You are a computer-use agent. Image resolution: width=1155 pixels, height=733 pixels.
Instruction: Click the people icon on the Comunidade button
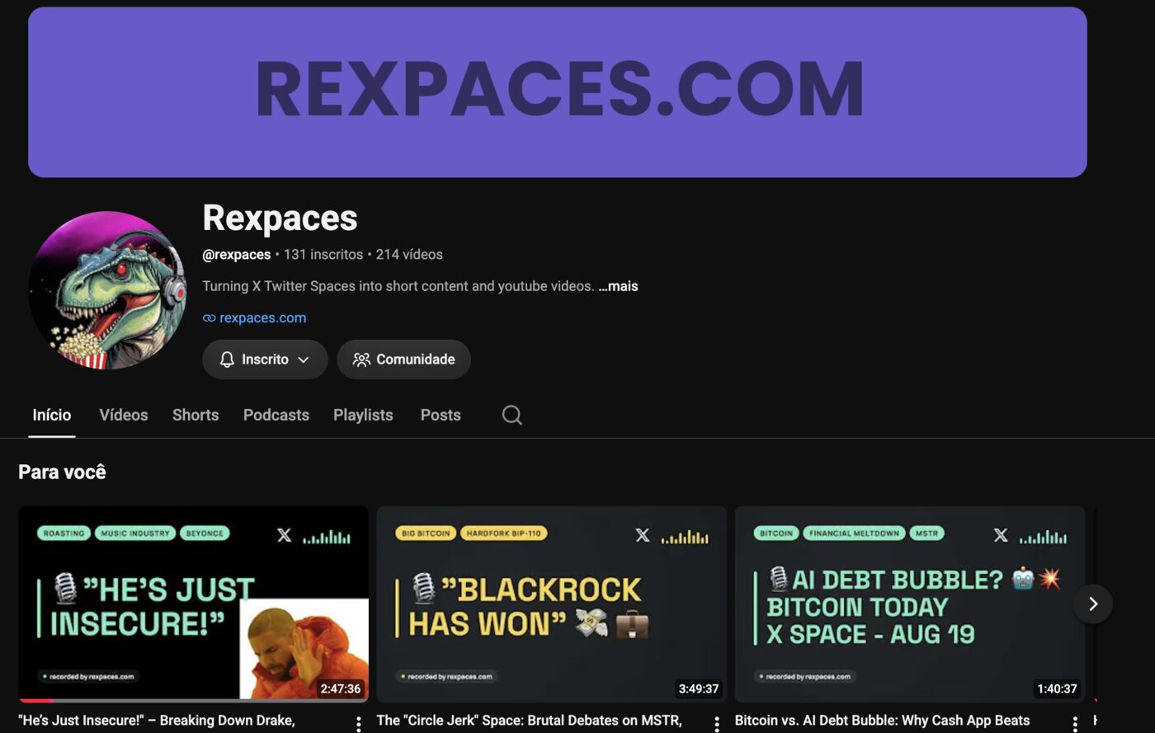click(x=361, y=359)
